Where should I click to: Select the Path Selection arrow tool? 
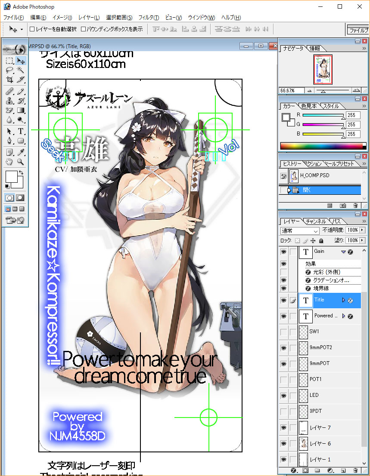9,131
